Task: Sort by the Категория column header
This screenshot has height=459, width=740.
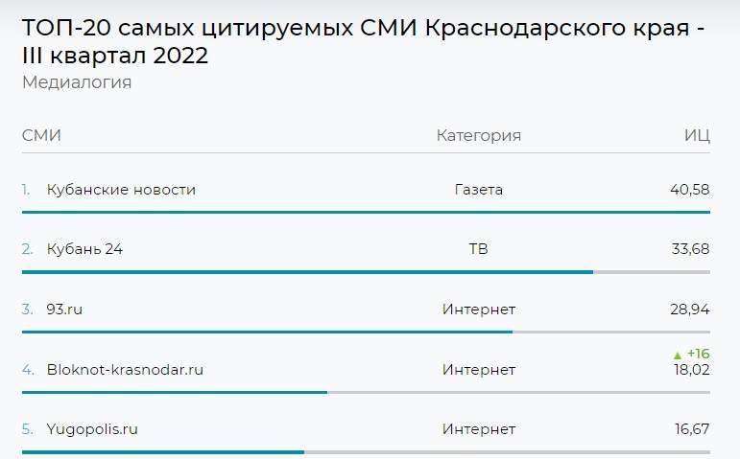Action: [478, 135]
